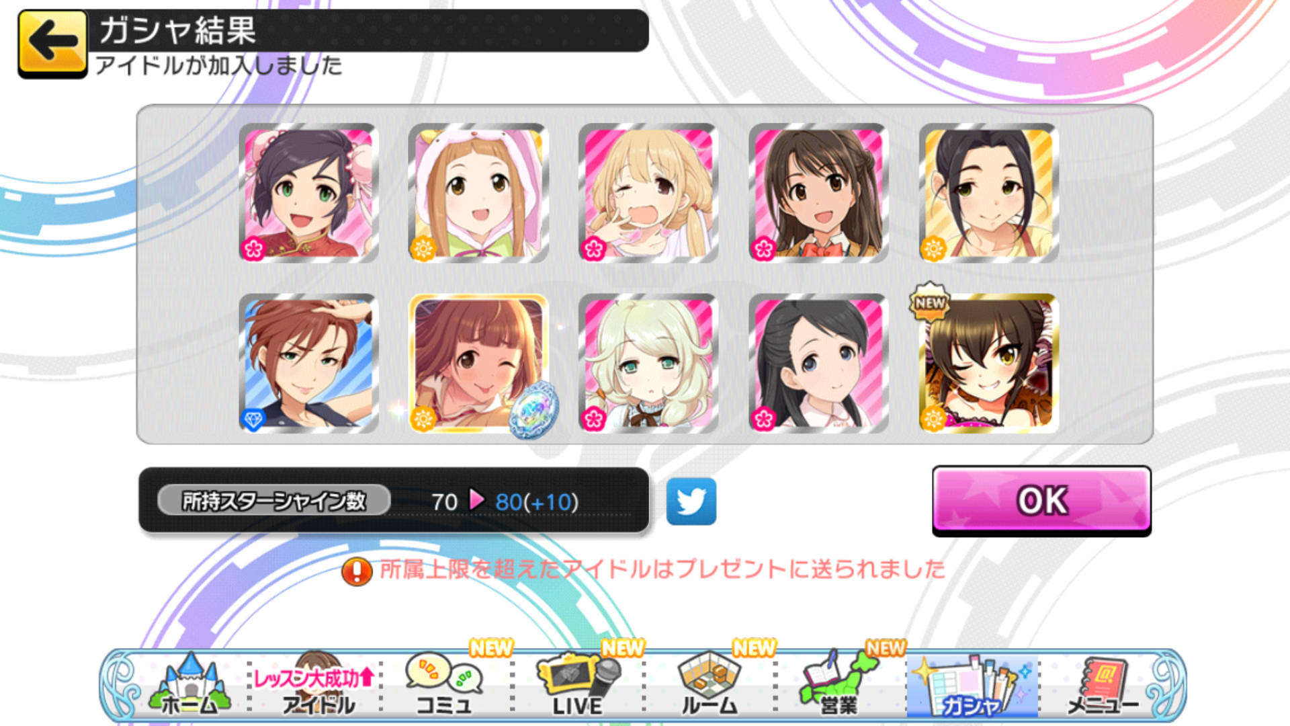Open the ルーム room icon
The height and width of the screenshot is (726, 1290).
(709, 684)
